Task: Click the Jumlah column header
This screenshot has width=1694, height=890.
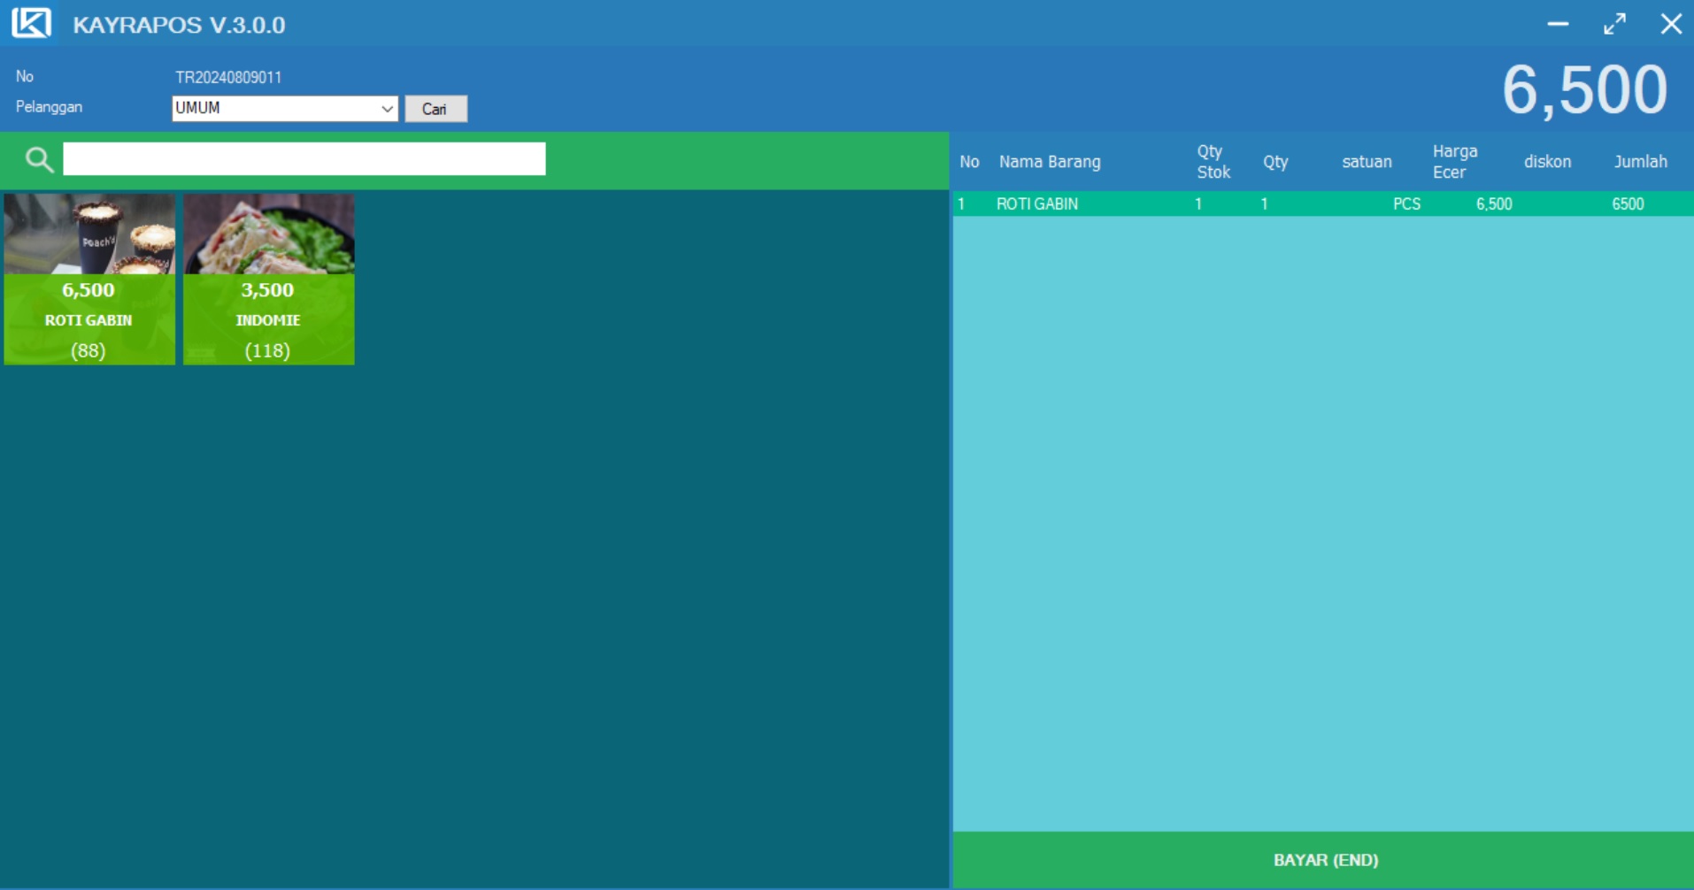Action: pyautogui.click(x=1639, y=162)
